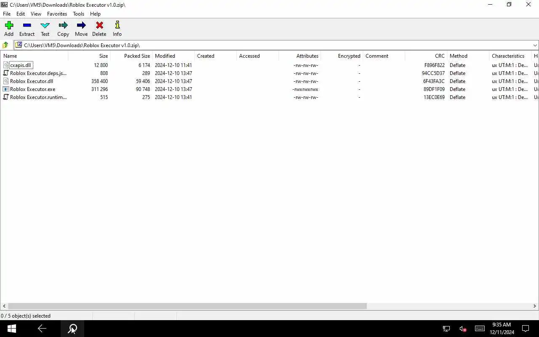
Task: Select the Roblox Executor.dll file icon
Action: coord(6,81)
